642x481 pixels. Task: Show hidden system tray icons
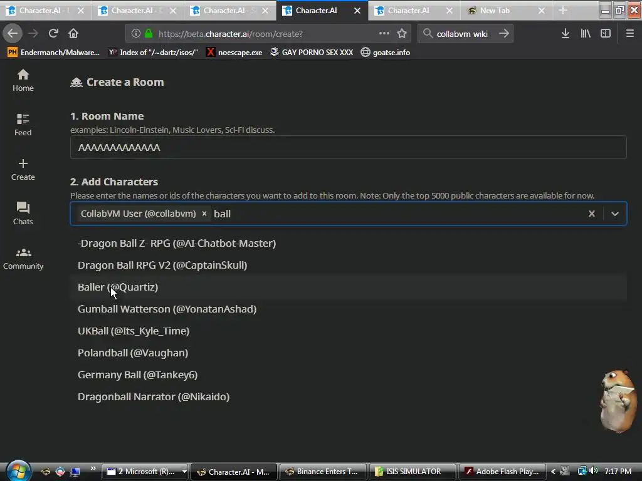click(553, 472)
